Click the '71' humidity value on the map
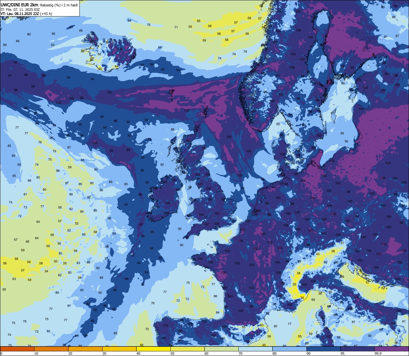Image resolution: width=409 pixels, height=356 pixels. [176, 27]
